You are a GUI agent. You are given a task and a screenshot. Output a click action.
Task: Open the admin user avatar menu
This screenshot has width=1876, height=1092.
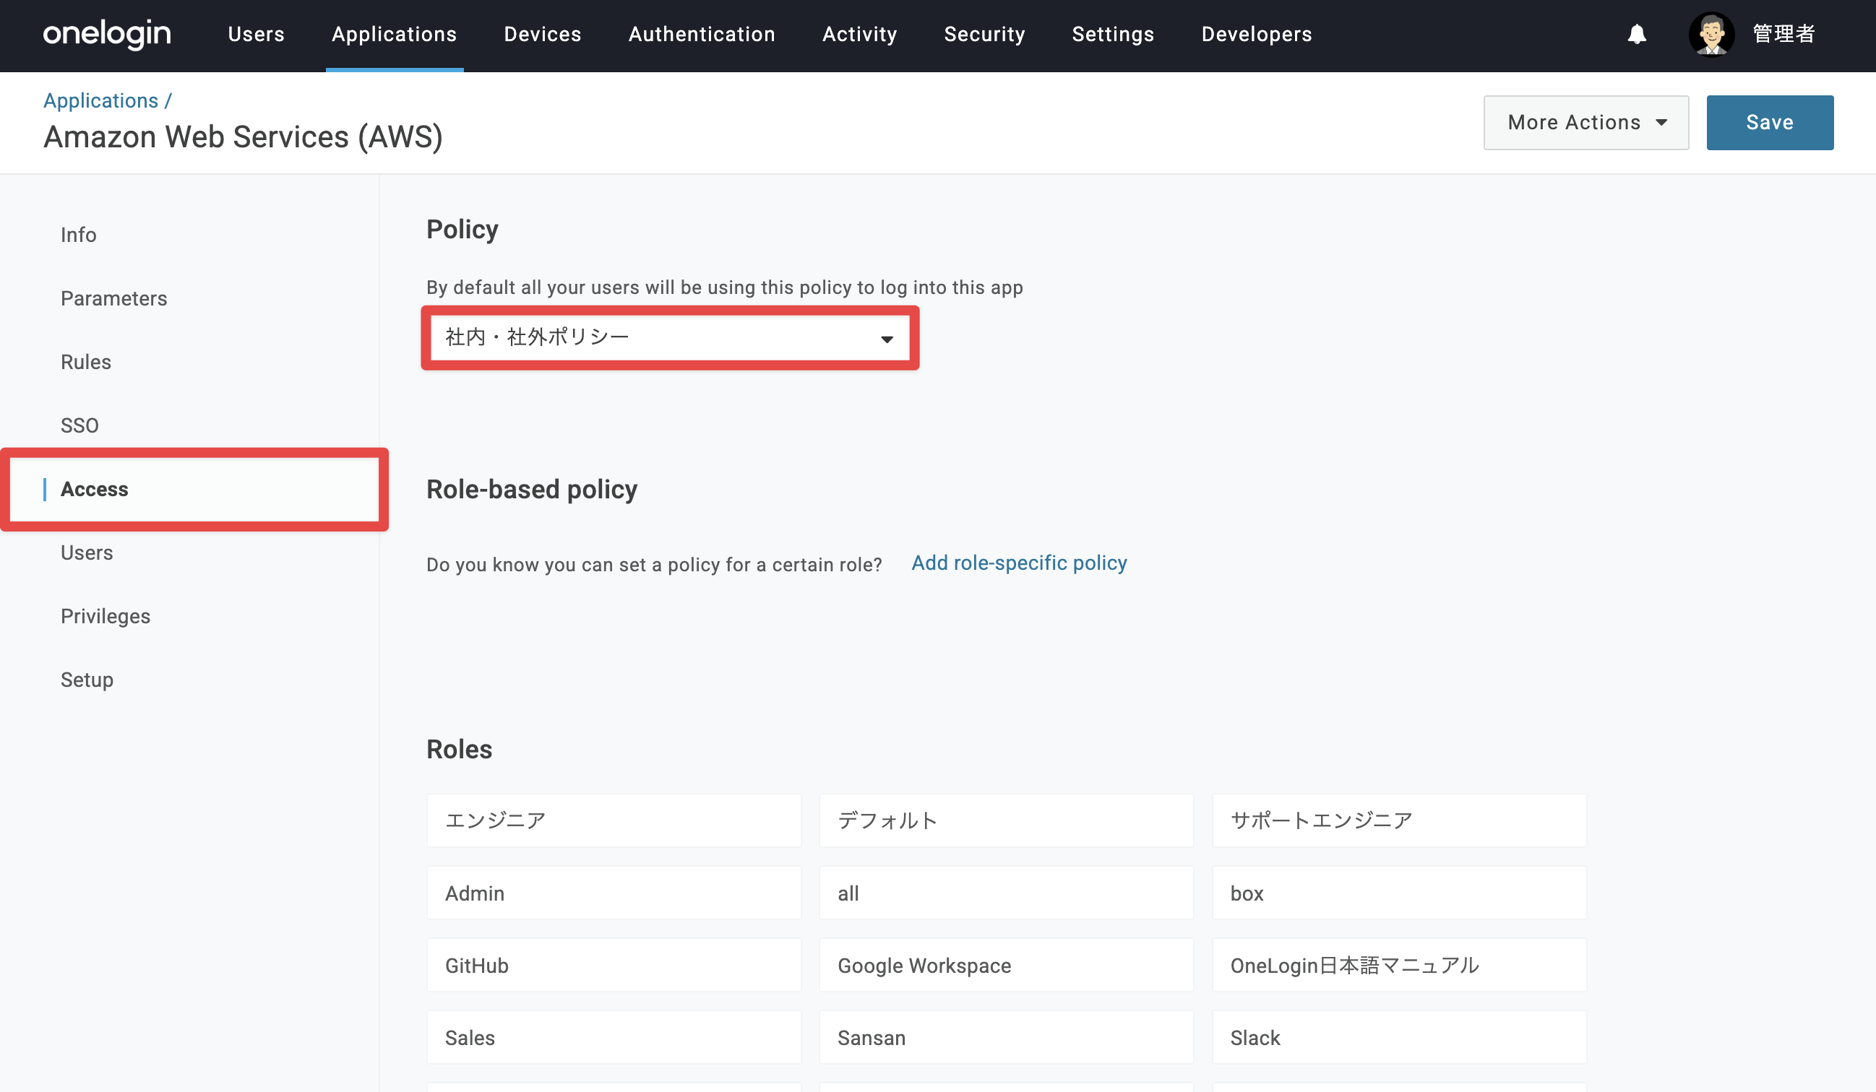pyautogui.click(x=1711, y=34)
